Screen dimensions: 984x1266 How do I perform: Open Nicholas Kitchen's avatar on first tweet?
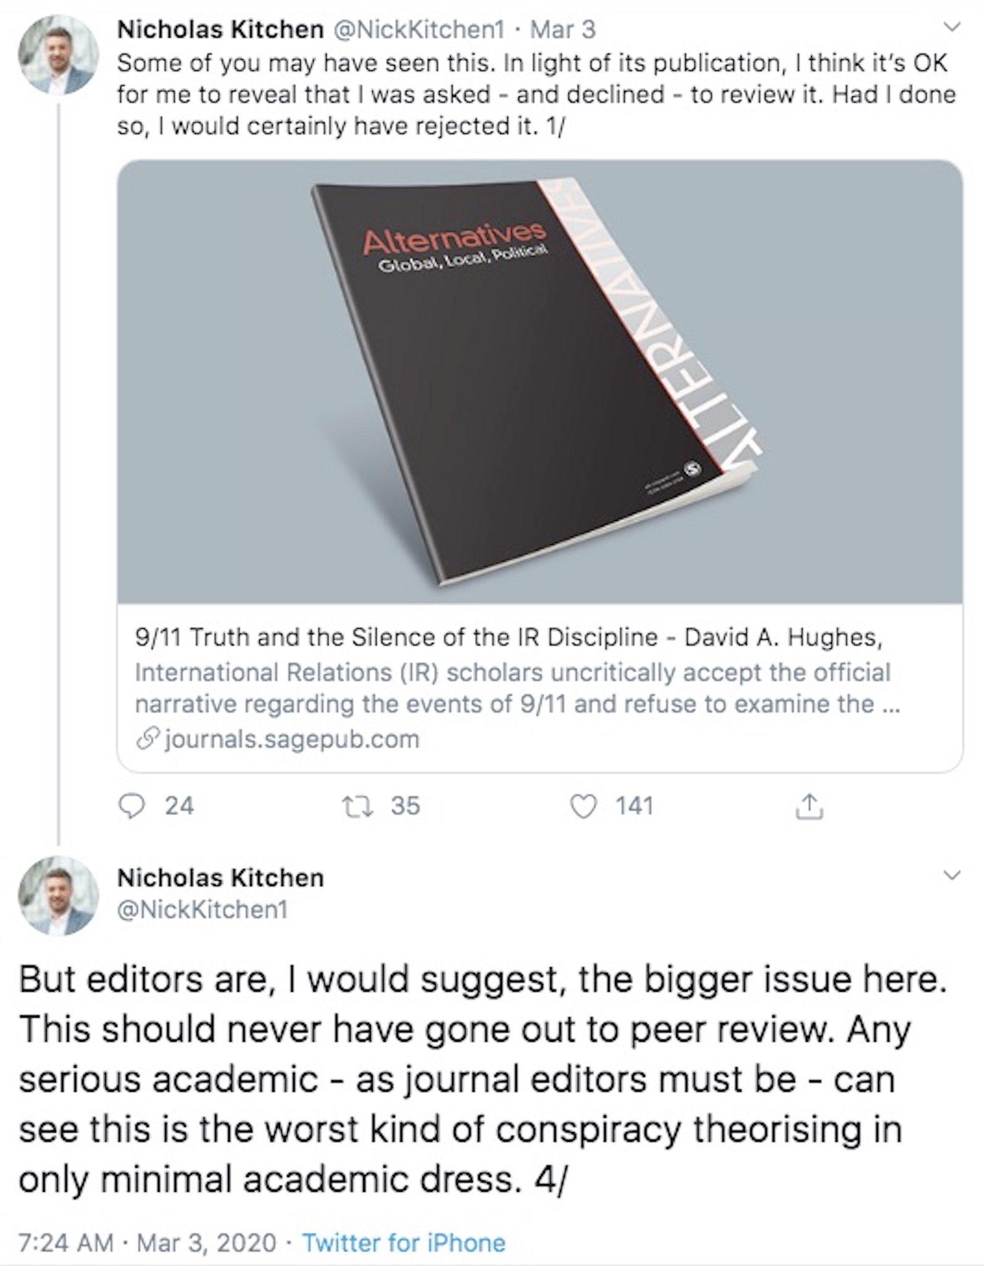pyautogui.click(x=59, y=54)
